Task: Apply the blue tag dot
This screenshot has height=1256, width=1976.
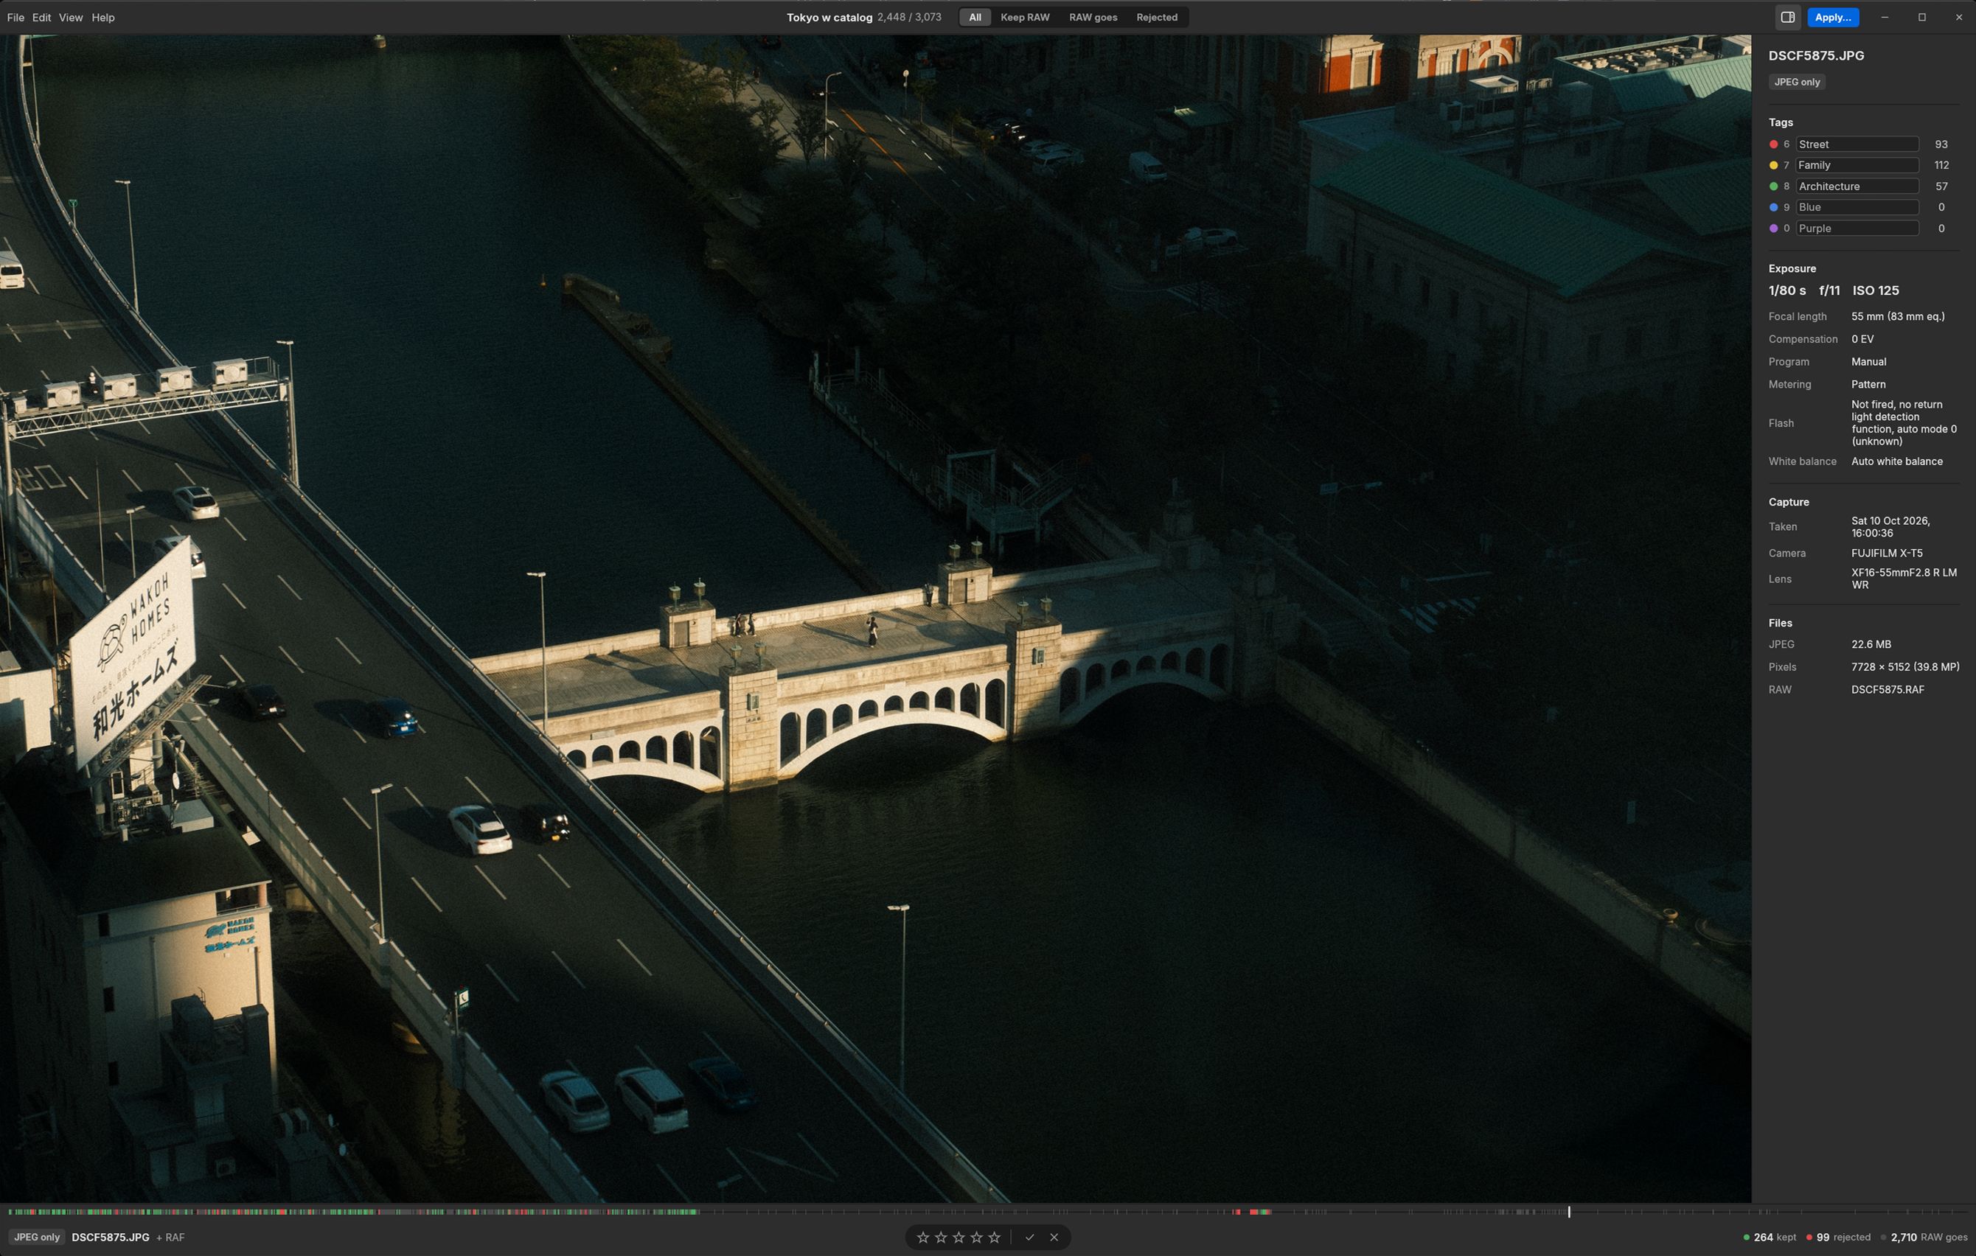Action: [x=1773, y=208]
